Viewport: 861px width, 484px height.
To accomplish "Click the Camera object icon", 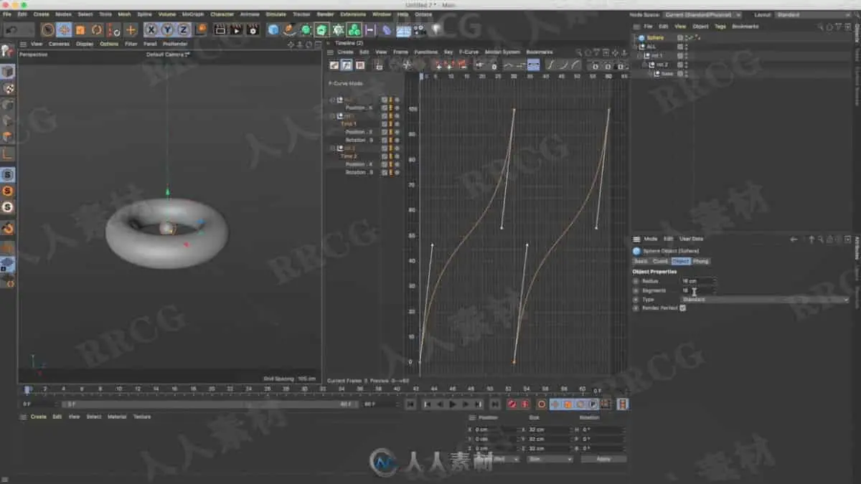I will pyautogui.click(x=420, y=30).
